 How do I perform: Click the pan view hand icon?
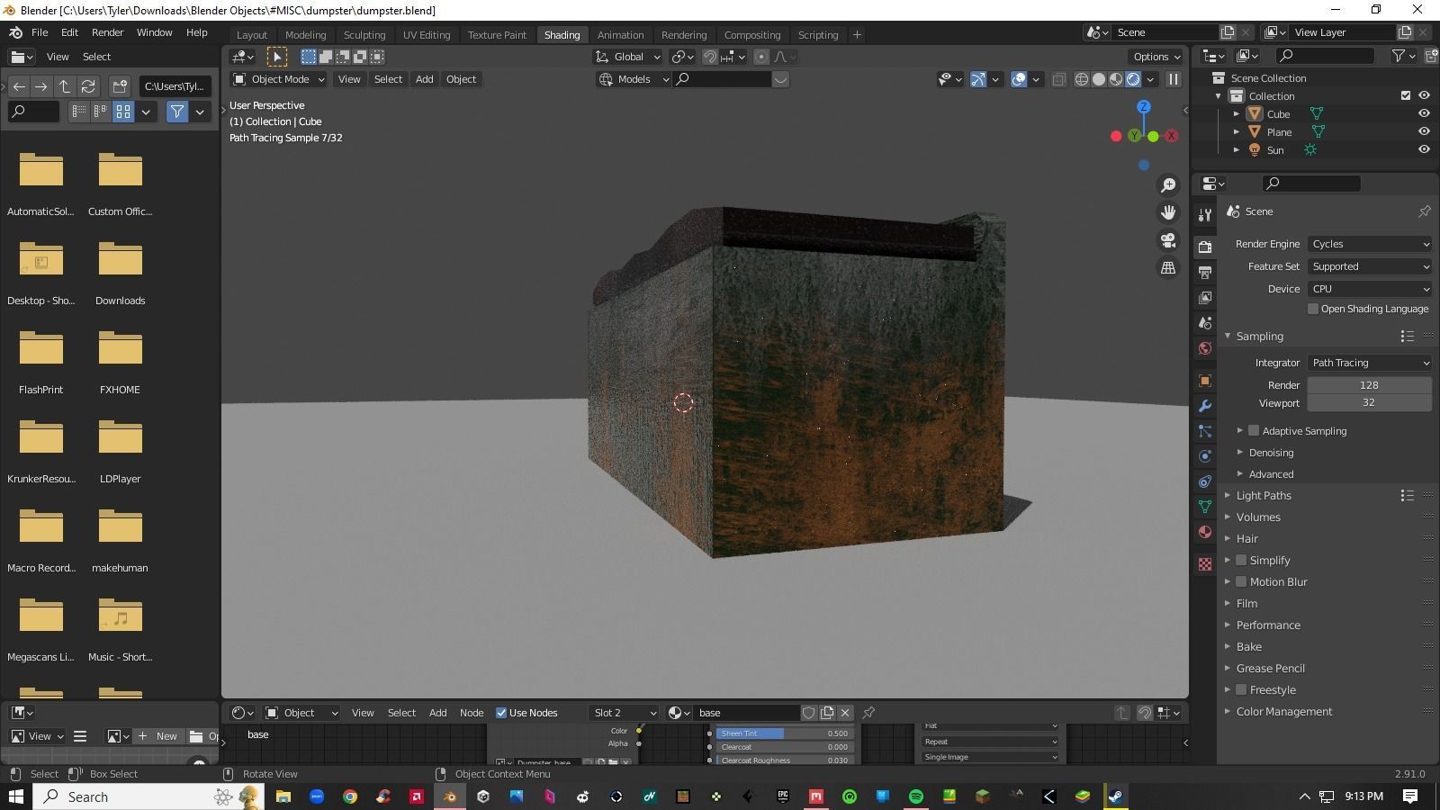click(x=1168, y=212)
